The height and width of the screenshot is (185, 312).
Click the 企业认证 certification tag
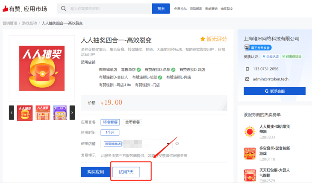click(x=271, y=56)
